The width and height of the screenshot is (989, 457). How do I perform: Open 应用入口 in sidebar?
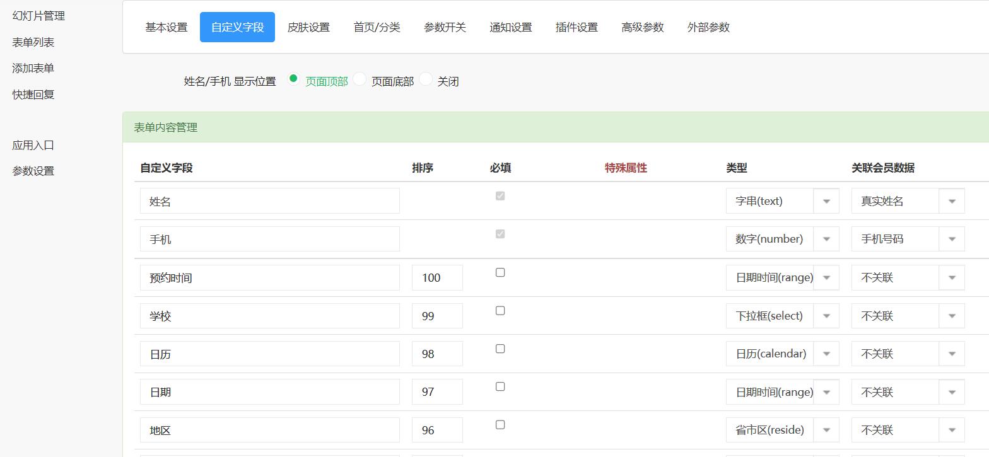pyautogui.click(x=33, y=145)
